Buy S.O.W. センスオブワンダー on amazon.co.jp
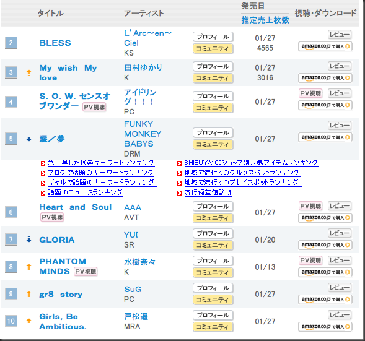Viewport: 365px width, 341px height. tap(325, 105)
